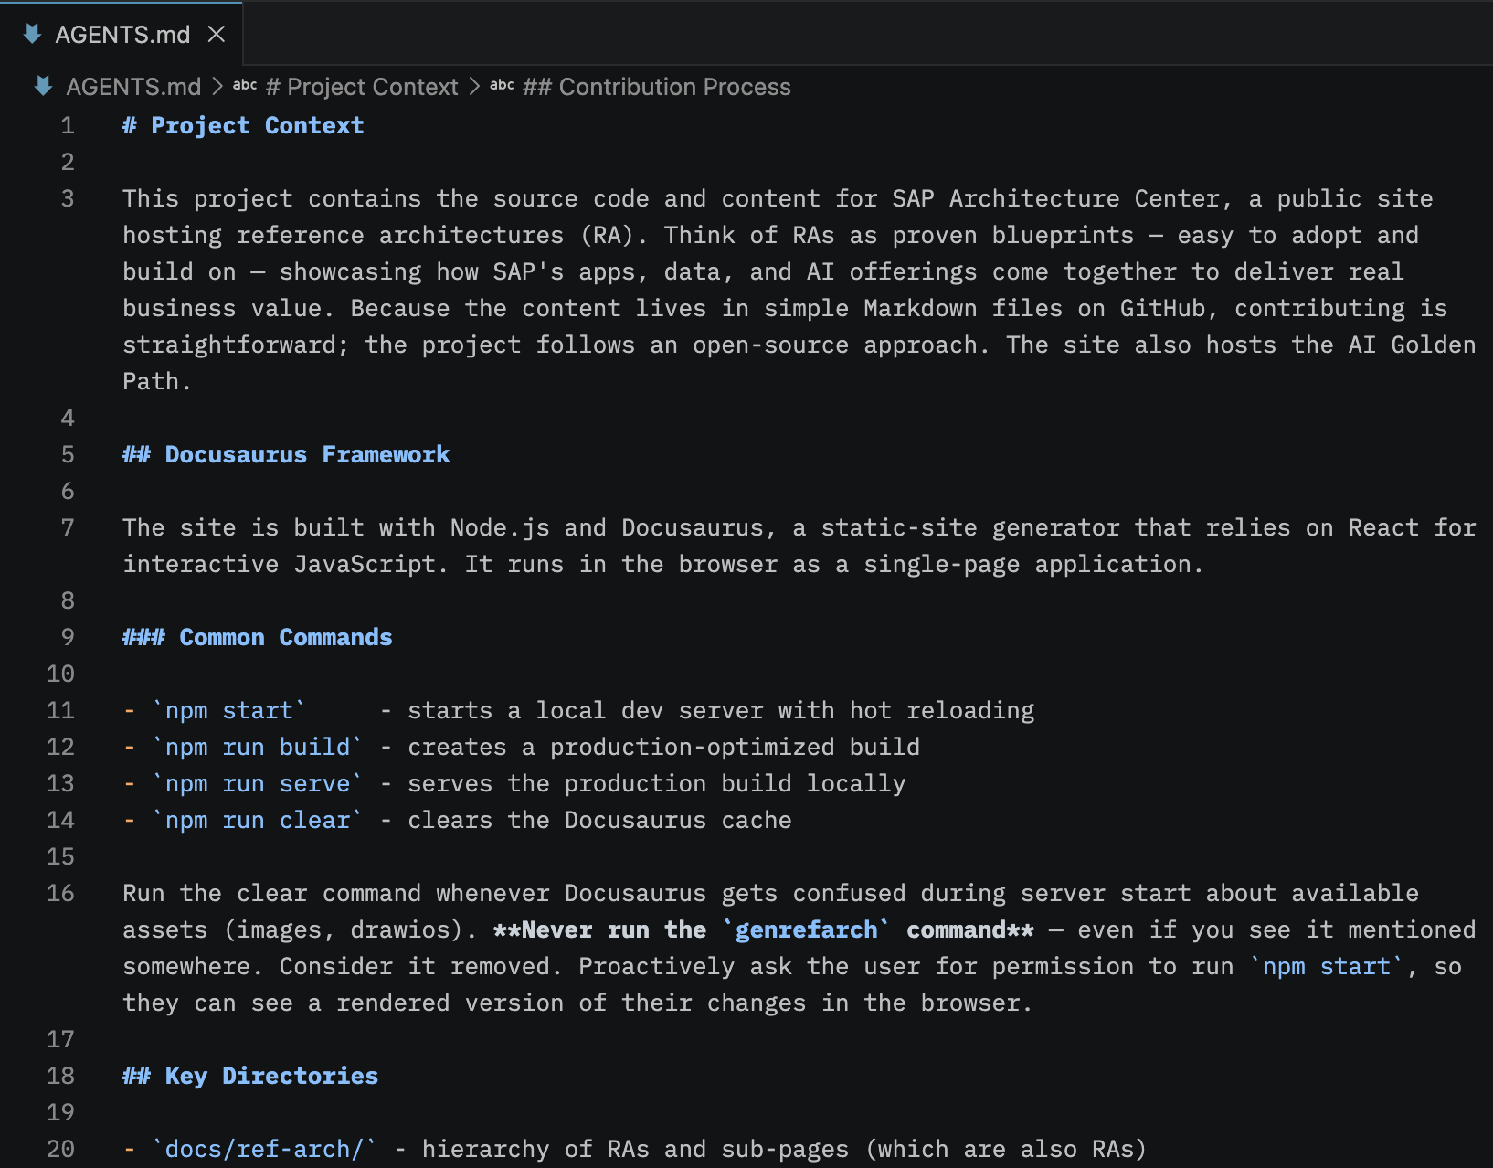1493x1168 pixels.
Task: Click the text '(images, drawios)'
Action: click(x=344, y=929)
